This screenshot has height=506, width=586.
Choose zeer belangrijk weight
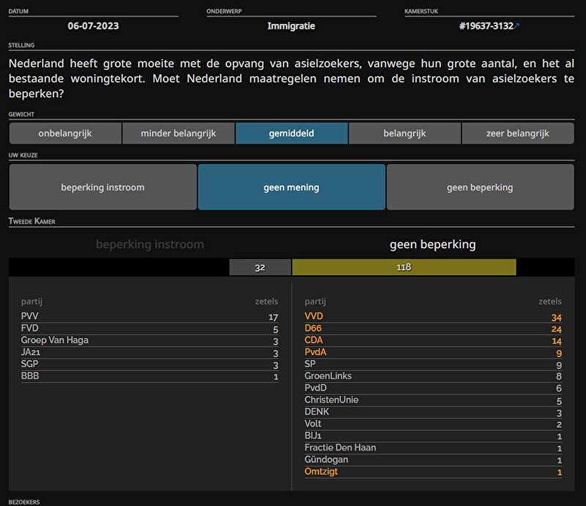pyautogui.click(x=518, y=133)
